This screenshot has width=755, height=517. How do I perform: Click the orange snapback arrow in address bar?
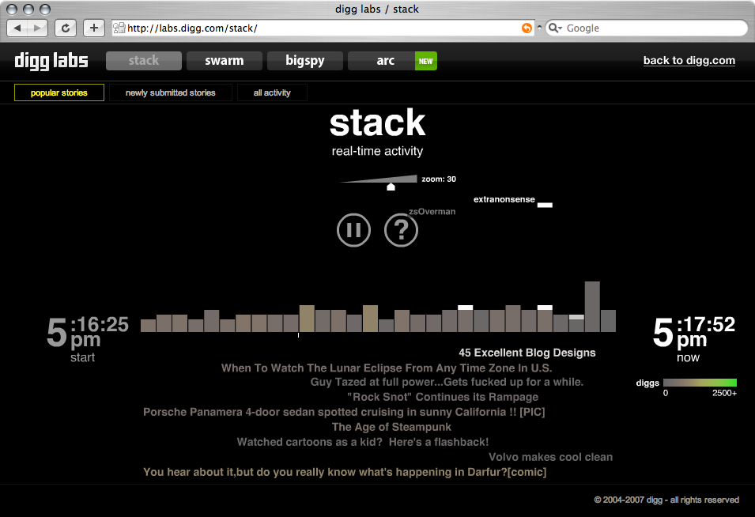pyautogui.click(x=527, y=28)
